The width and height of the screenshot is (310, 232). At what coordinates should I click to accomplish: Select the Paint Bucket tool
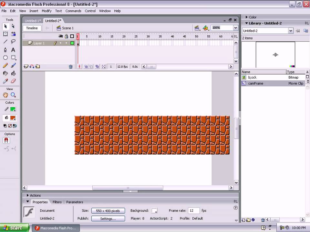tap(13, 73)
